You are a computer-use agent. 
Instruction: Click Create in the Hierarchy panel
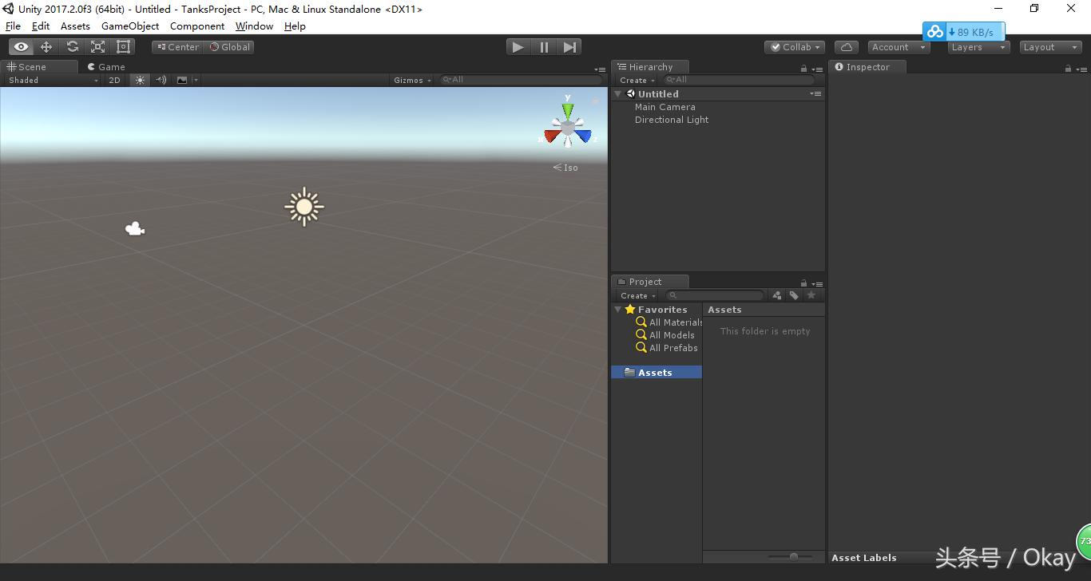[x=635, y=80]
